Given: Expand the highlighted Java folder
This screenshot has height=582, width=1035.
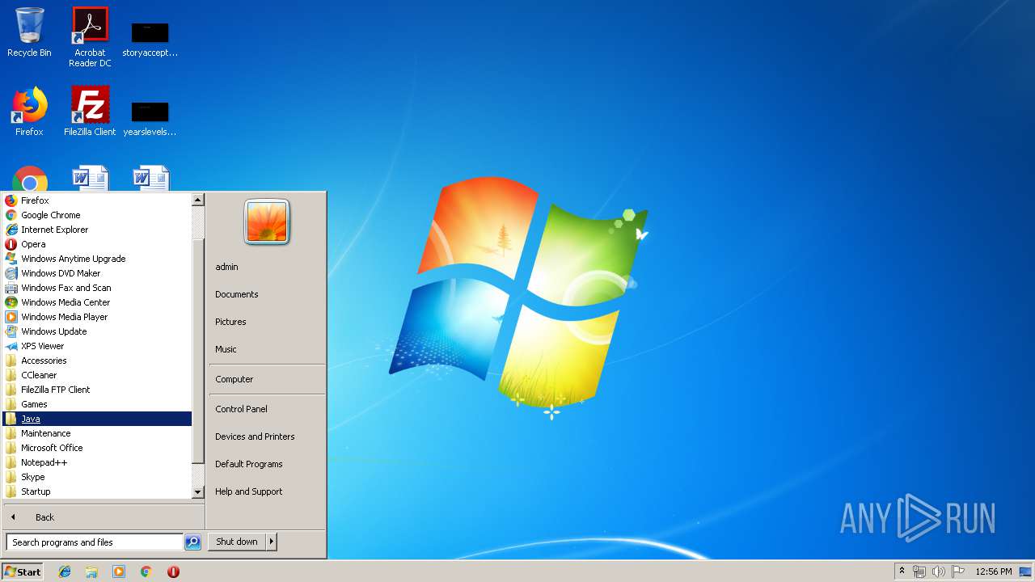Looking at the screenshot, I should pos(97,419).
